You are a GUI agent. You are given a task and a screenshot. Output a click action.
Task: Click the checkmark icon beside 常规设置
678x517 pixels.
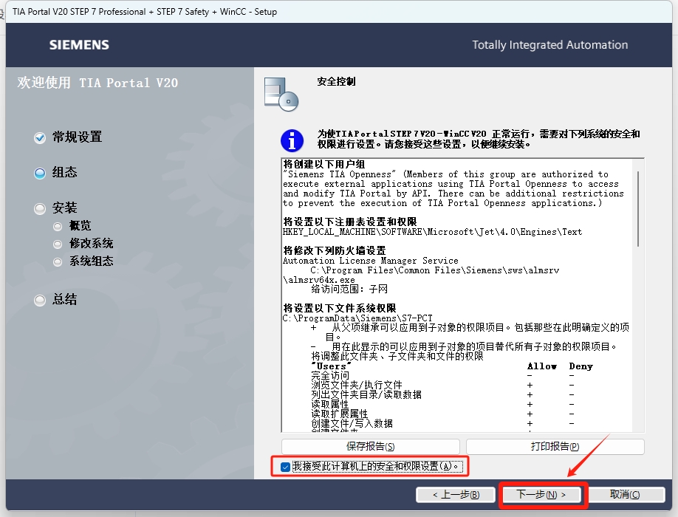40,137
